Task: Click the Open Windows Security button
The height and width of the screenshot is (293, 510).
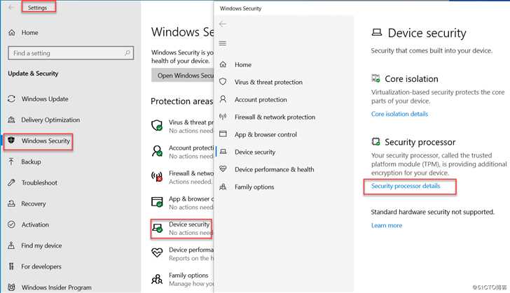Action: (182, 76)
